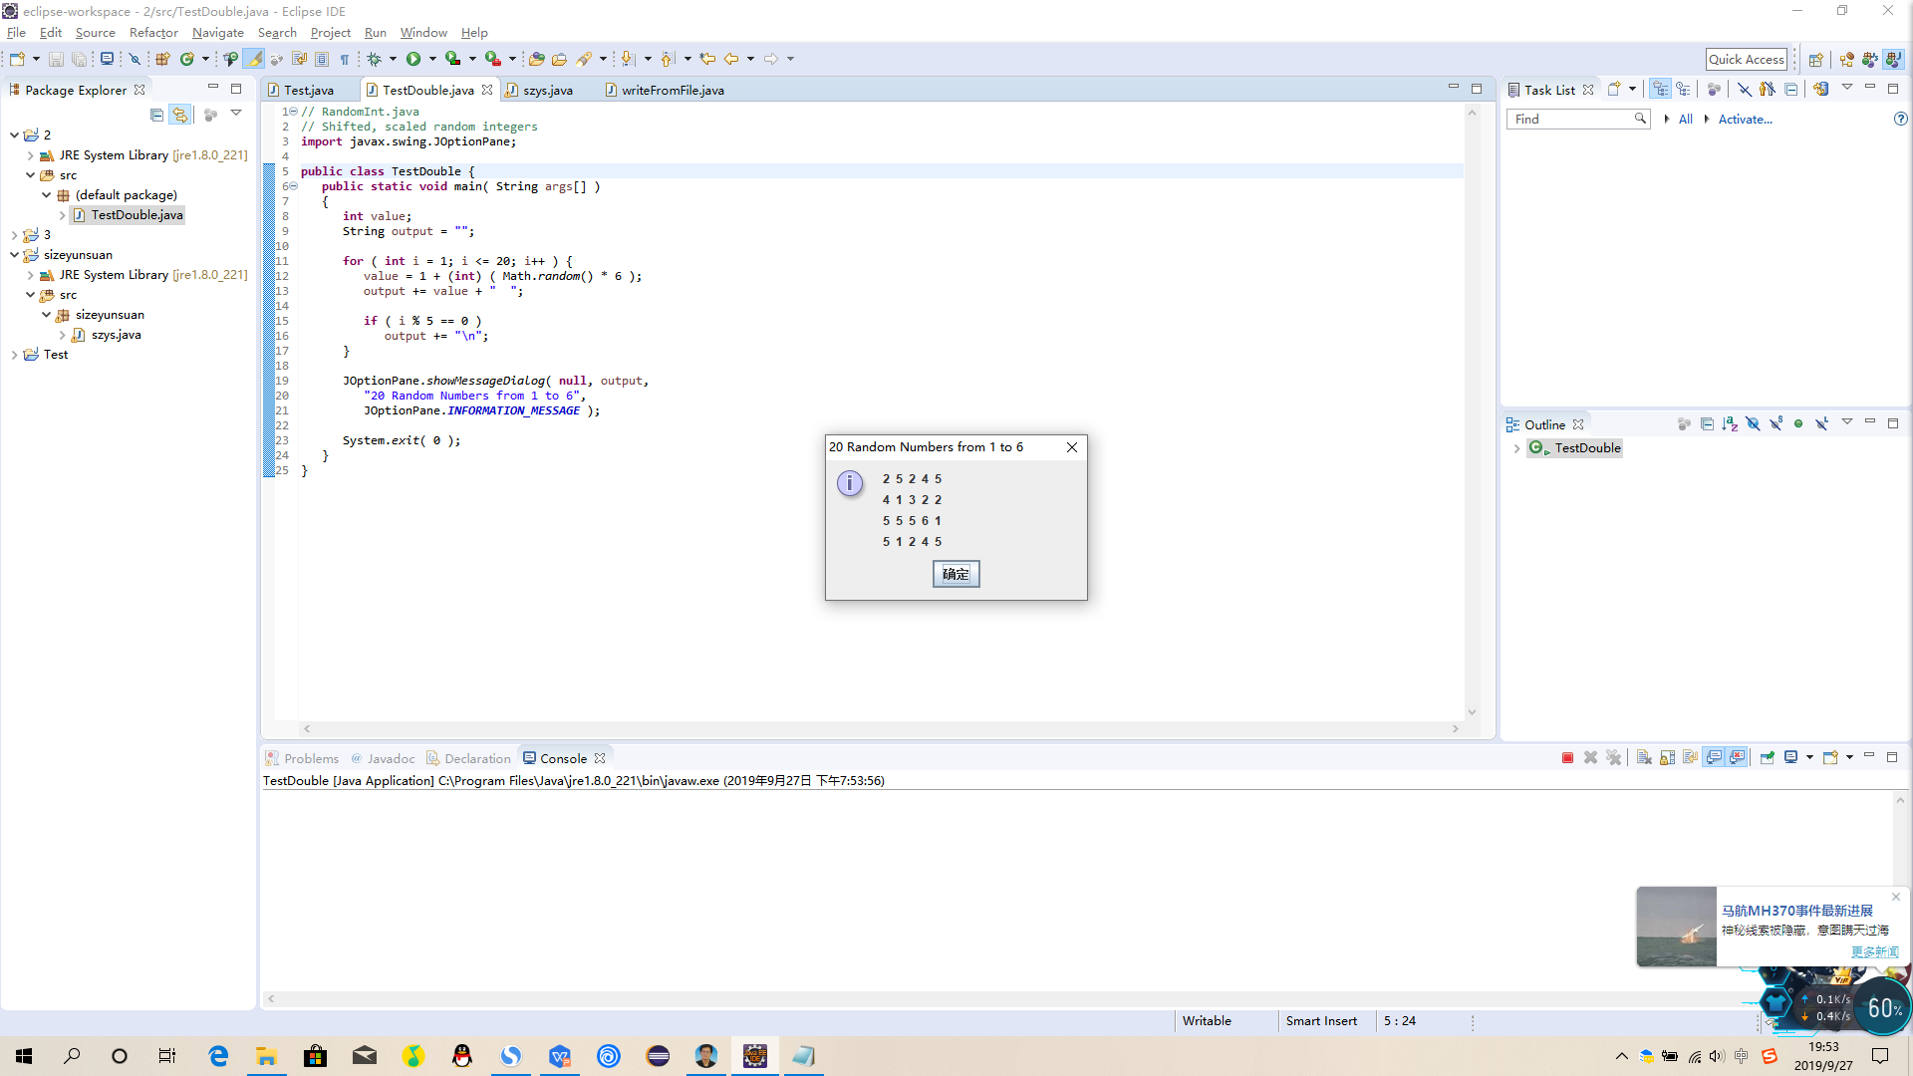Click 更多新闻 link in news popup
Screen dimensions: 1913x1076
pyautogui.click(x=1874, y=951)
